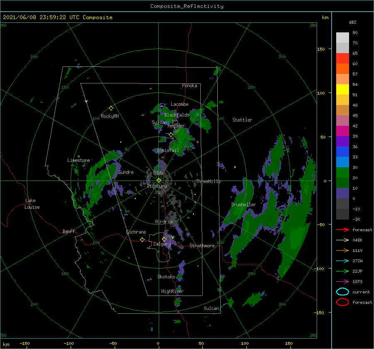Screen dimensions: 374x349
Task: Click the Lacombe town label
Action: (180, 104)
